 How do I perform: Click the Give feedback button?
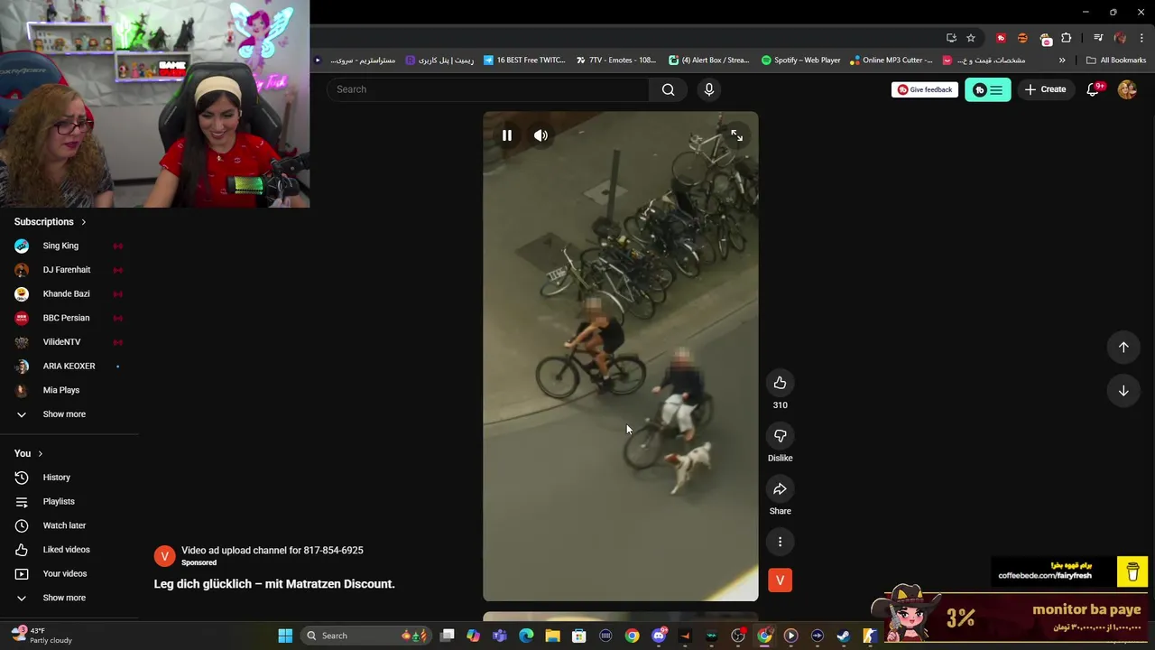(x=925, y=89)
